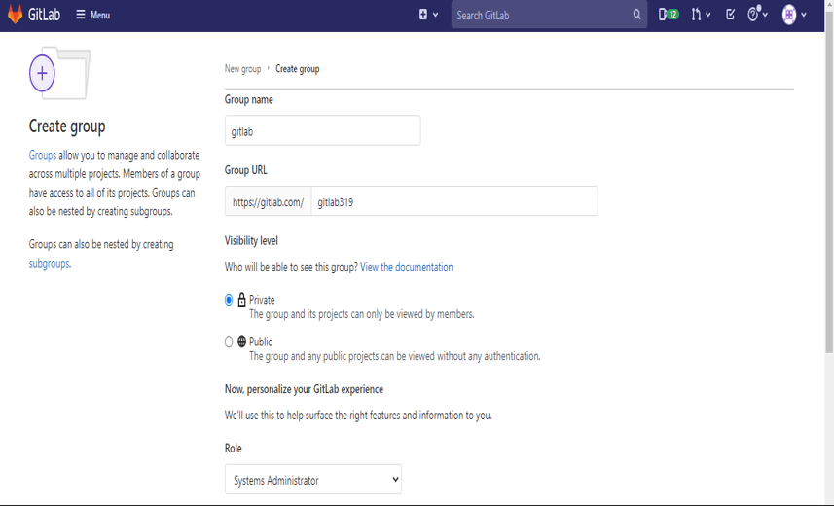The image size is (834, 506).
Task: Open the To-Do list icon
Action: (730, 15)
